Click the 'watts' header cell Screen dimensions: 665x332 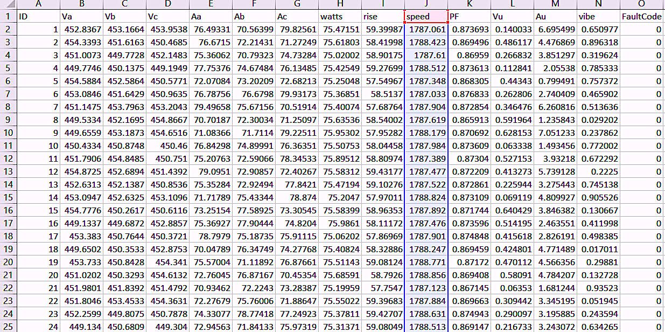[340, 17]
